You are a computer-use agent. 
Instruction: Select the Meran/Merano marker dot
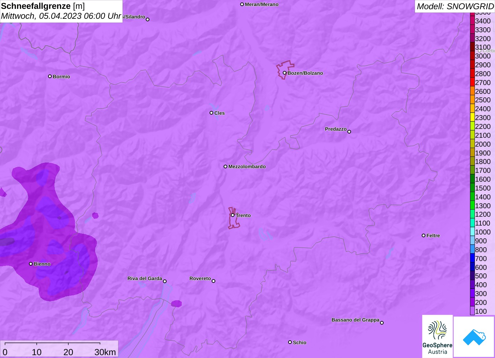[x=242, y=4]
